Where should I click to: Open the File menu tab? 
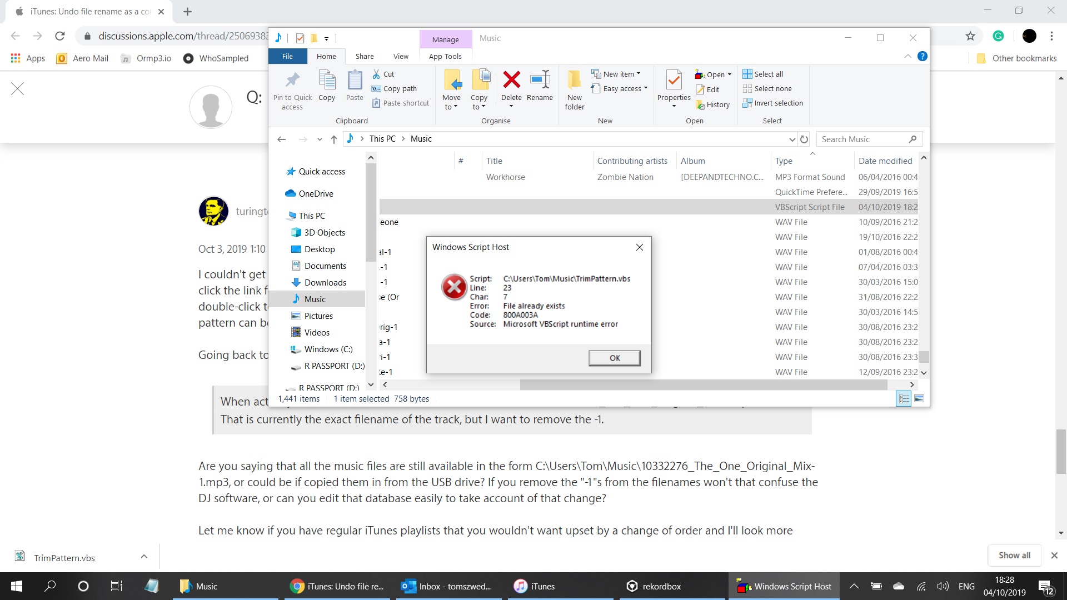(x=287, y=56)
